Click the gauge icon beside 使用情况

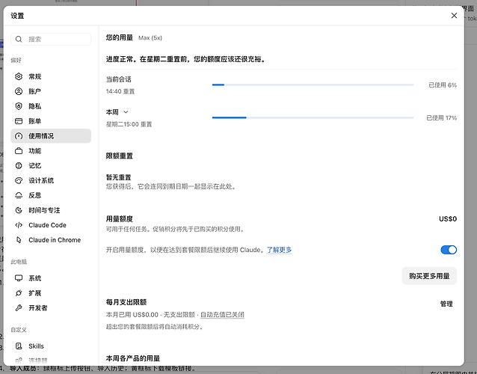(x=19, y=136)
